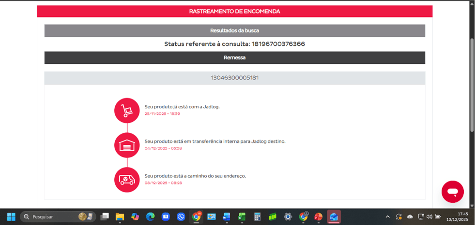
Task: Open the red chat widget button
Action: (452, 192)
